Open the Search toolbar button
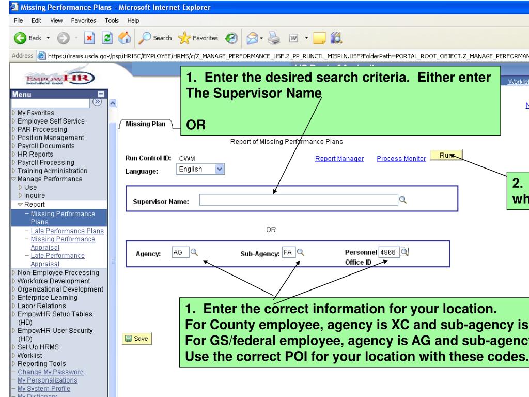 (155, 38)
